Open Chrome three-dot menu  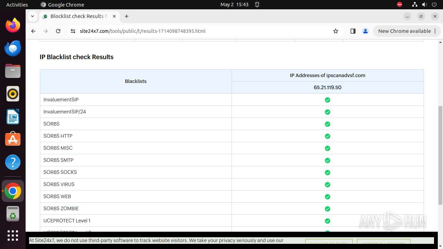pyautogui.click(x=435, y=31)
